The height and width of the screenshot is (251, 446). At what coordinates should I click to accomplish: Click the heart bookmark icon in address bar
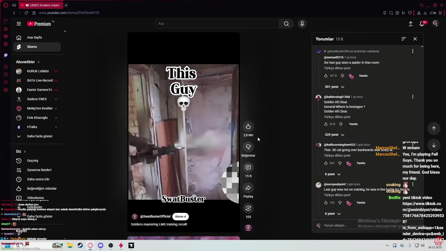tap(410, 13)
